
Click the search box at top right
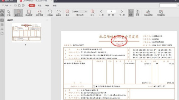point(168,5)
